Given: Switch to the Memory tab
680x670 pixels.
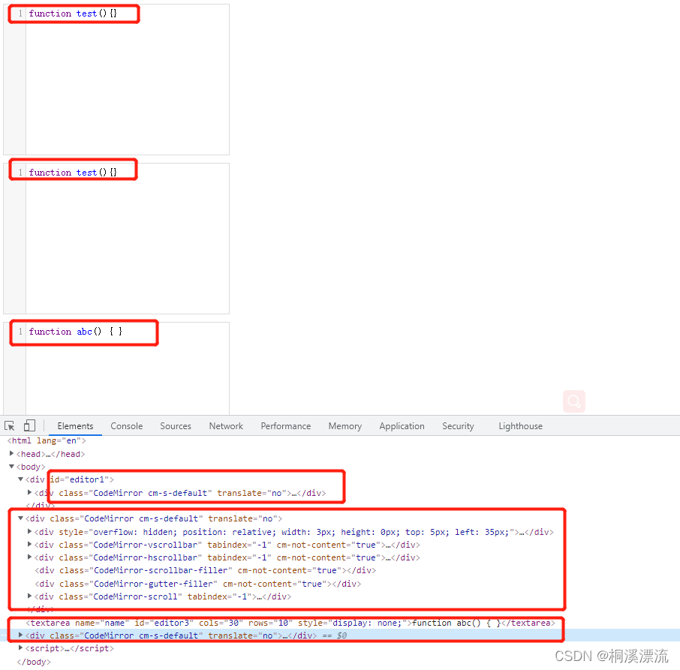Looking at the screenshot, I should tap(345, 426).
